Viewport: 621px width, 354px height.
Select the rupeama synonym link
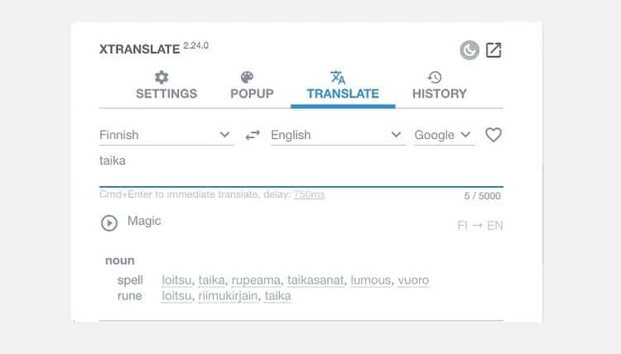click(x=256, y=280)
